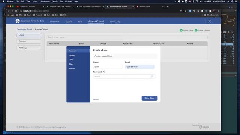Show the password info tooltip icon
Viewport: 240px width, 135px height.
(x=104, y=72)
